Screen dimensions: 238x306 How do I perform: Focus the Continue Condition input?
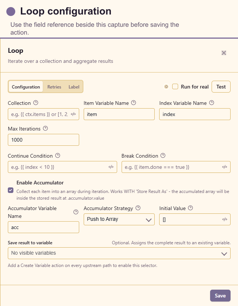[x=62, y=167]
